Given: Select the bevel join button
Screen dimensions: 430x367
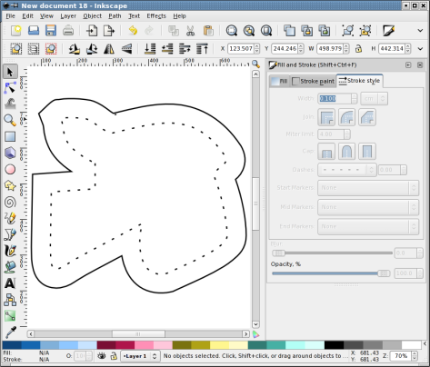Looking at the screenshot, I should pos(367,117).
